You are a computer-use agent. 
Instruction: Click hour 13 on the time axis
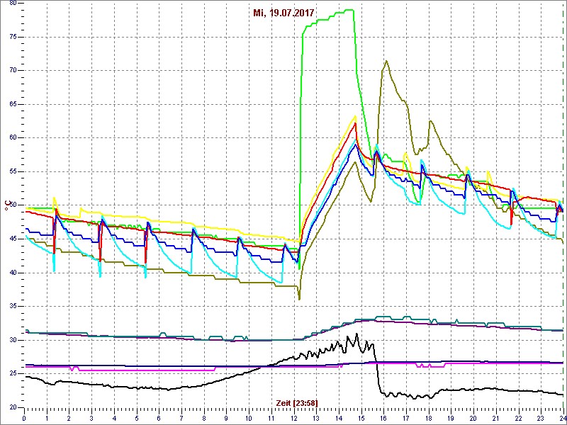(316, 418)
